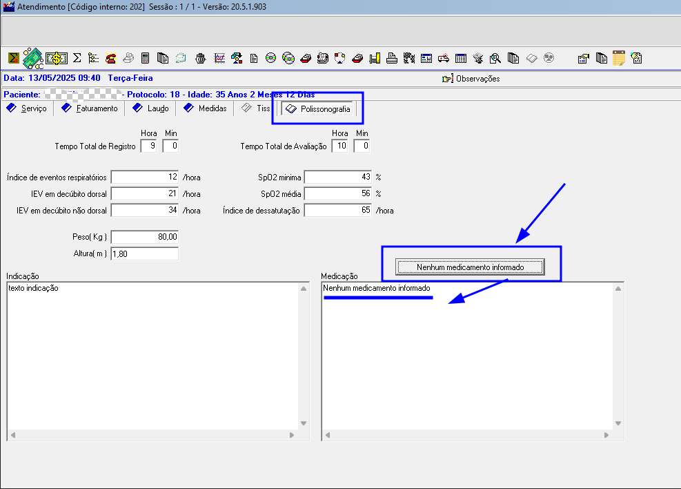Click the dollar bill icon with yellow sign
The image size is (681, 489).
57,58
